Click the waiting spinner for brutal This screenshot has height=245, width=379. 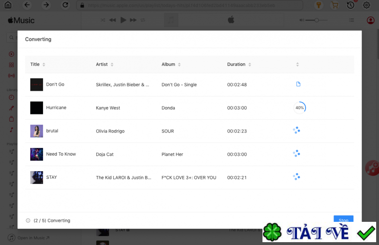click(x=297, y=131)
